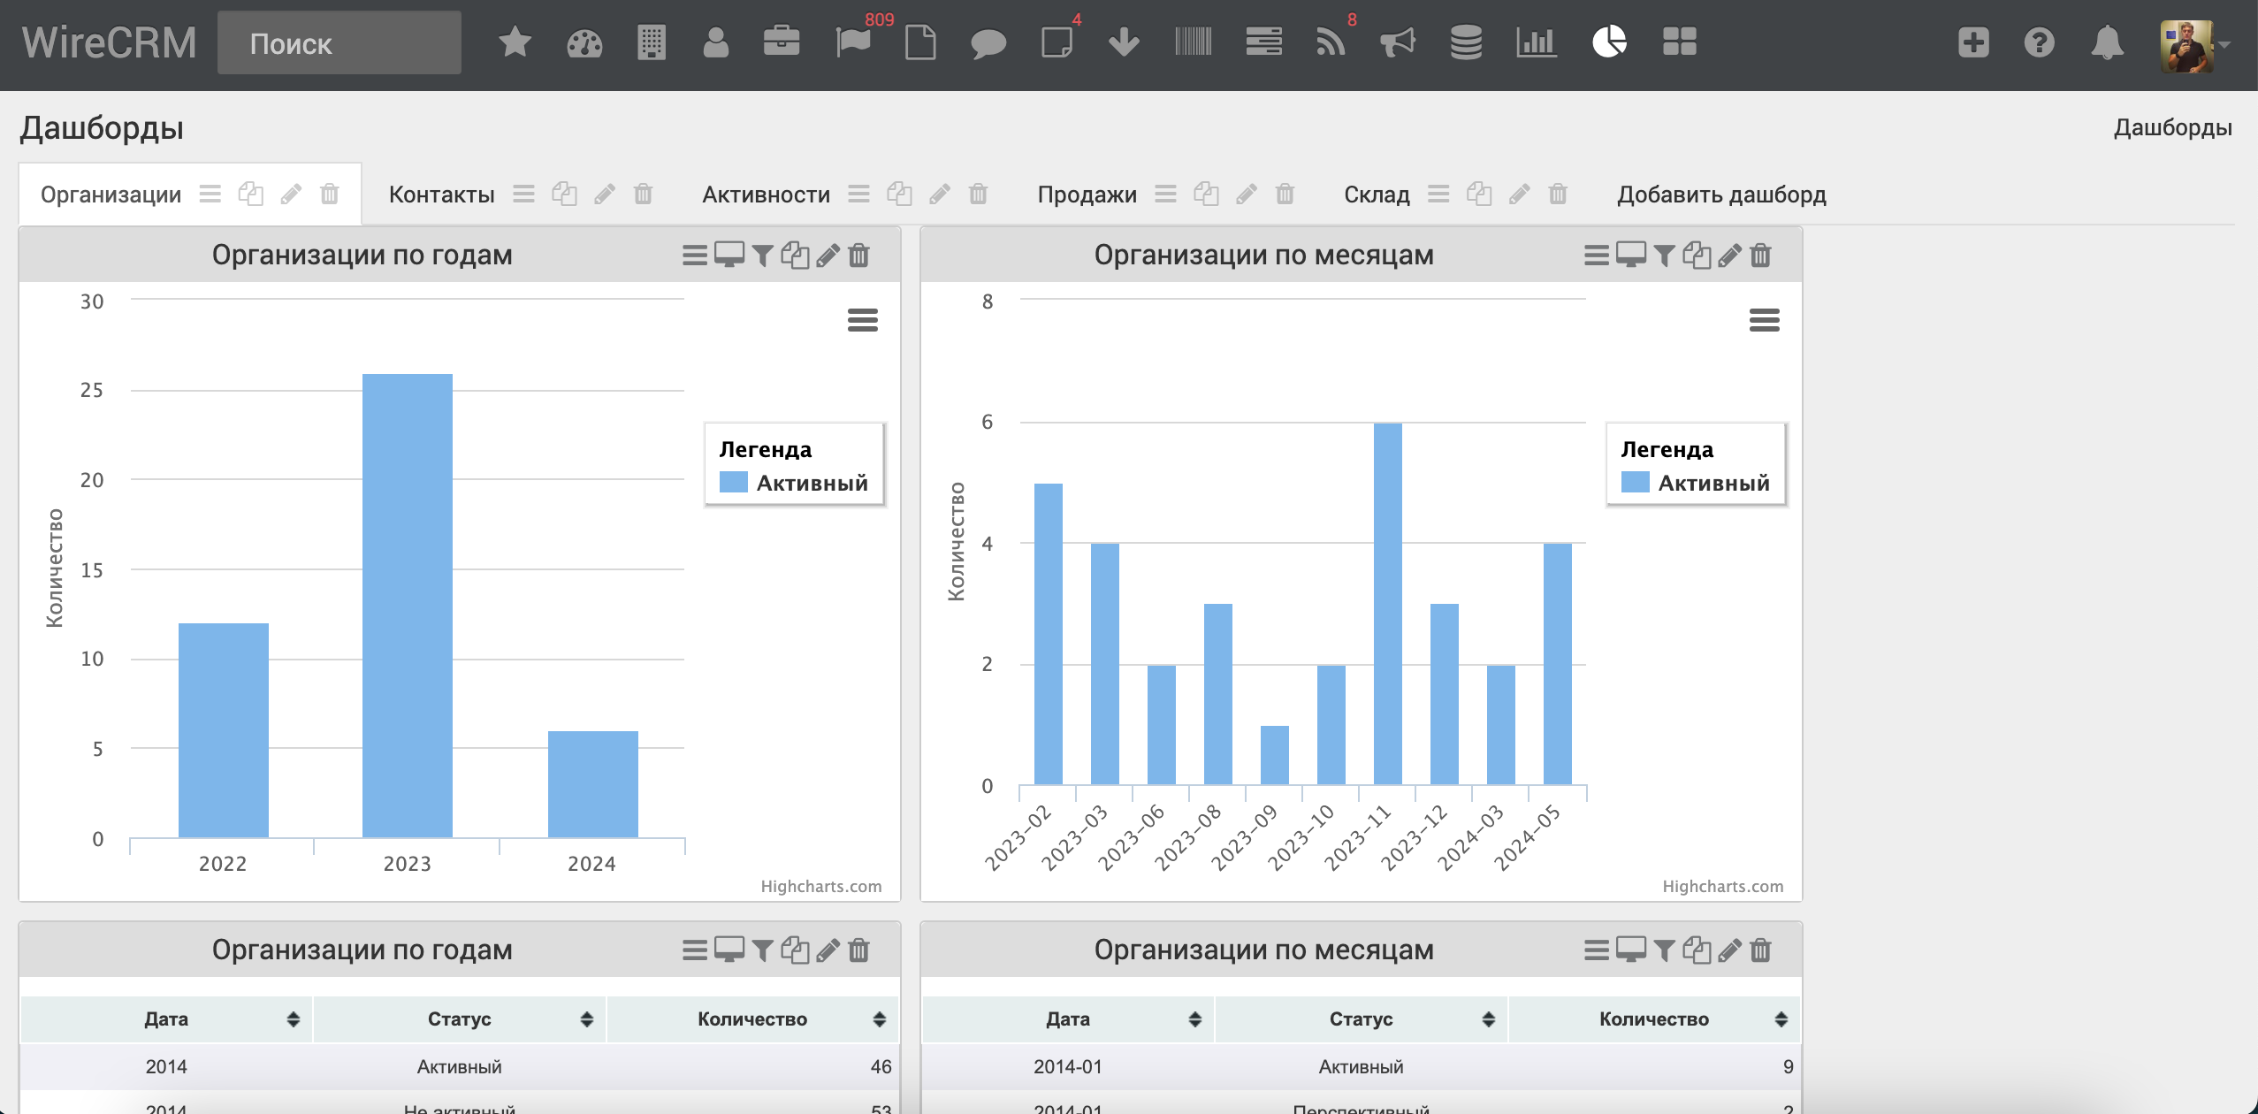Click the 2023-11 bar in monthly chart
The height and width of the screenshot is (1114, 2258).
(1388, 604)
